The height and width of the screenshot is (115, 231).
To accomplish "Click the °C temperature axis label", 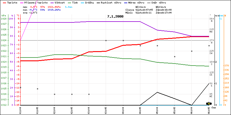I will coord(18,16).
